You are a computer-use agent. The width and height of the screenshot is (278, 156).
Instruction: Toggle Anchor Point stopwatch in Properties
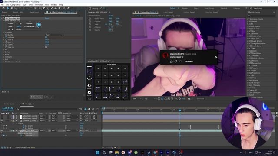click(x=90, y=18)
